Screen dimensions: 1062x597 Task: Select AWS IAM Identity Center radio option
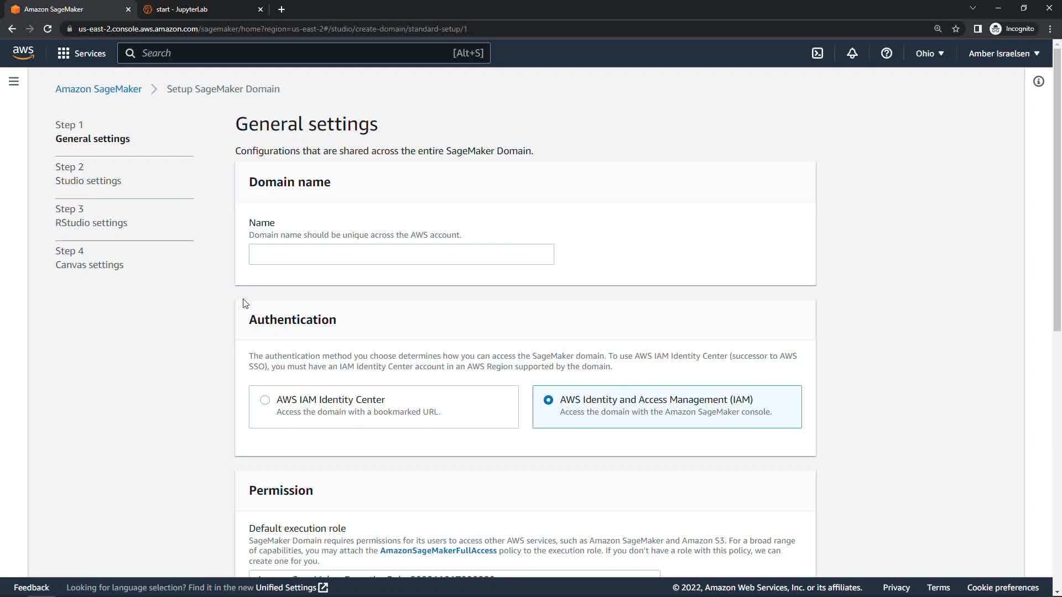[265, 400]
